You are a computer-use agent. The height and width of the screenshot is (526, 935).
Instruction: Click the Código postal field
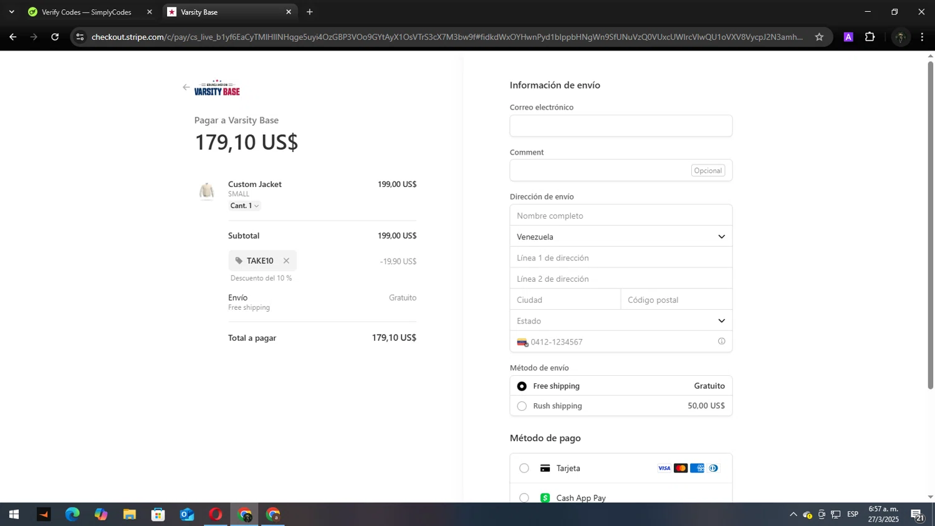pyautogui.click(x=677, y=300)
